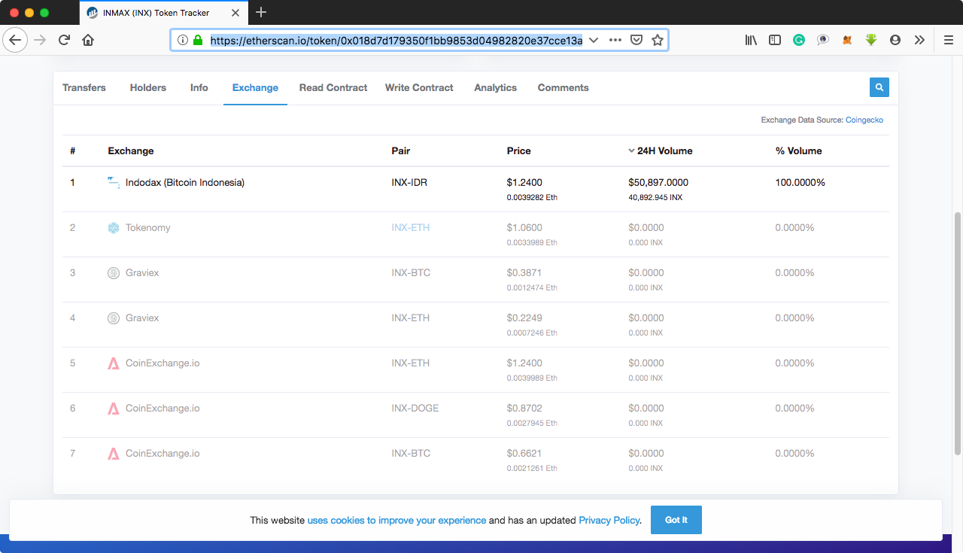Show more toolbar items overflow chevron

919,40
